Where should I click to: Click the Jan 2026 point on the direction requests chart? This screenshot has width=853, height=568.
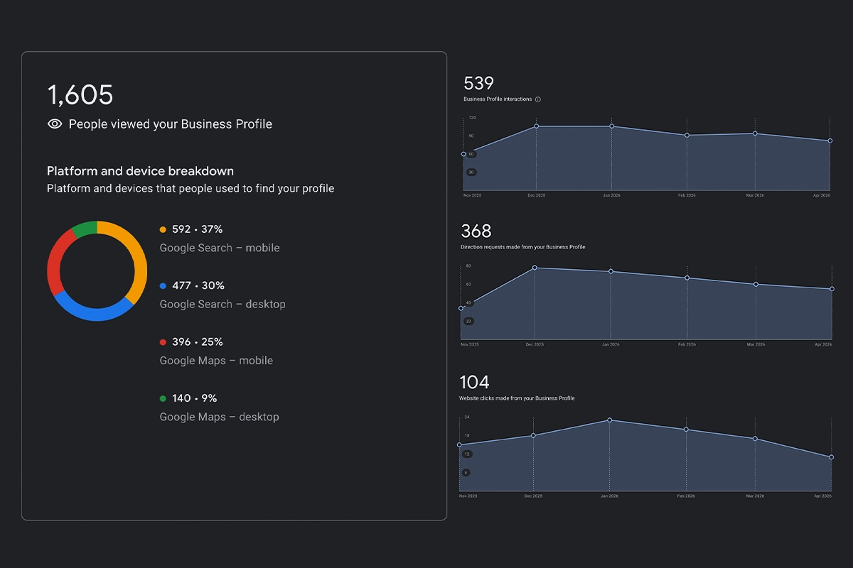pyautogui.click(x=611, y=271)
